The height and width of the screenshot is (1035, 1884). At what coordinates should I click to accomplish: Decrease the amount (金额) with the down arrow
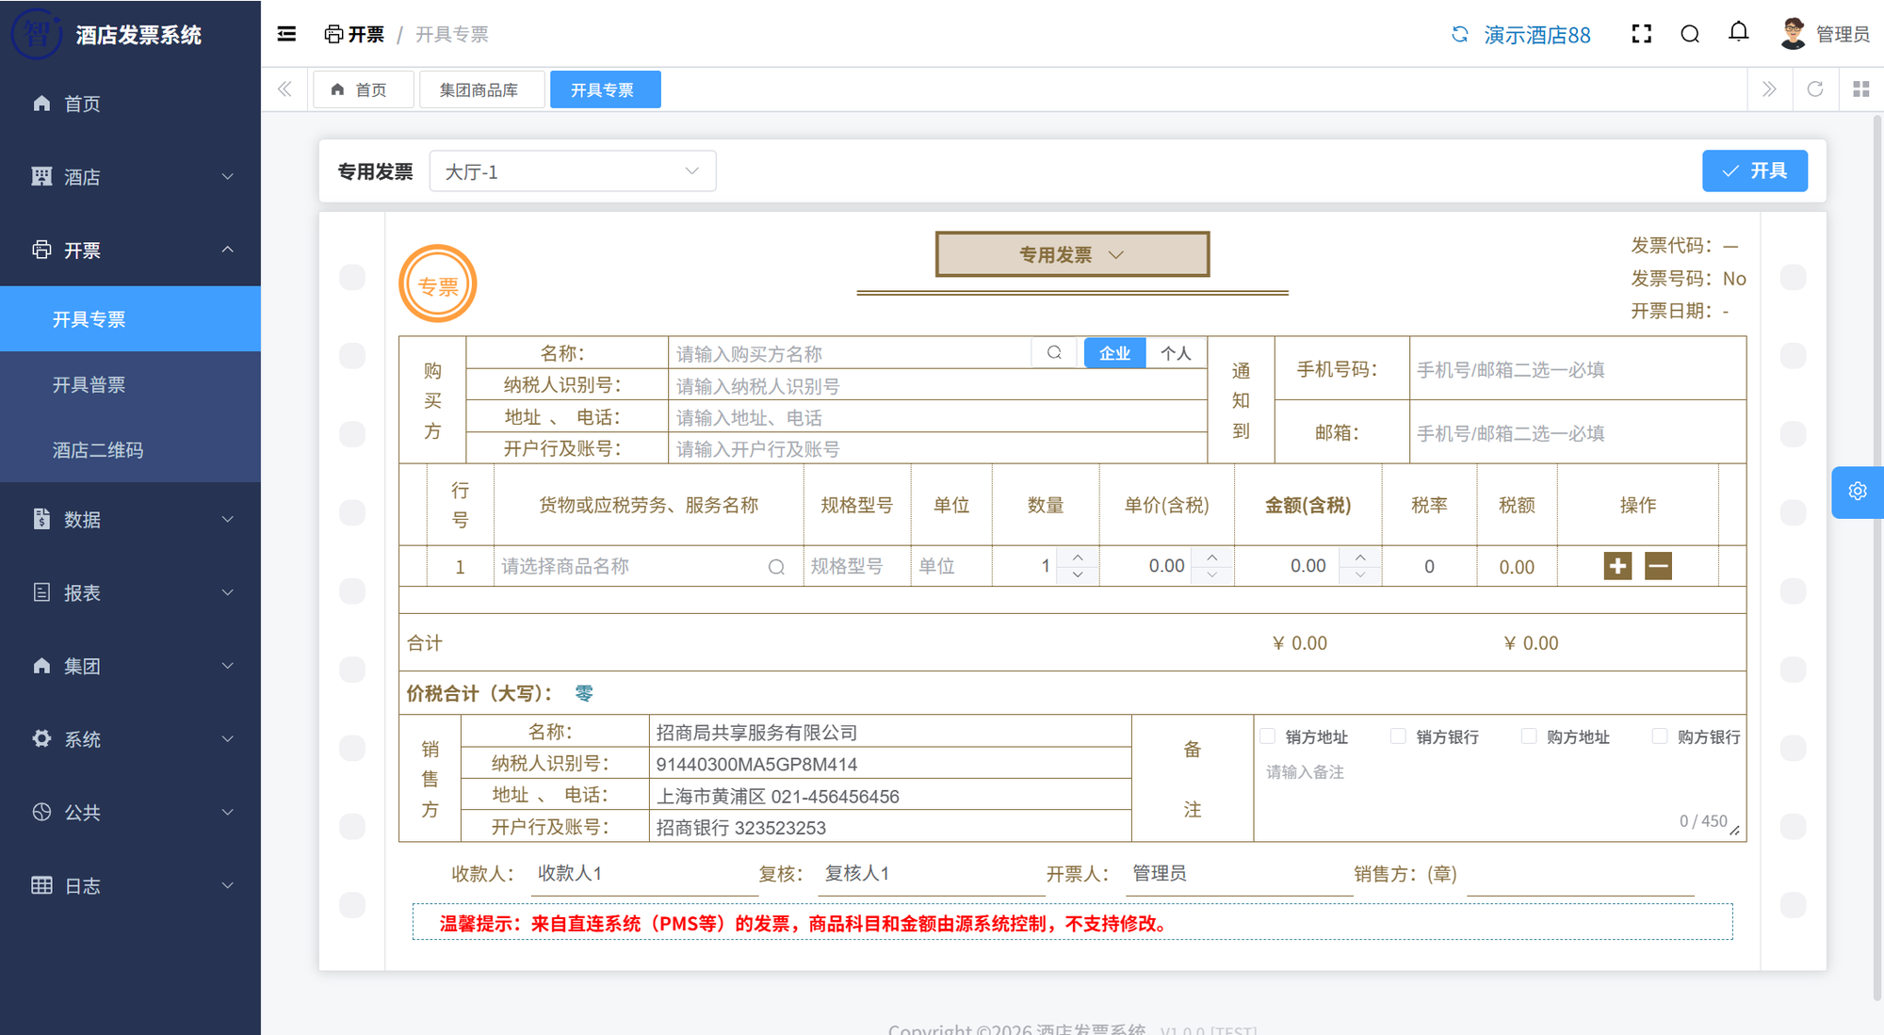pyautogui.click(x=1360, y=574)
